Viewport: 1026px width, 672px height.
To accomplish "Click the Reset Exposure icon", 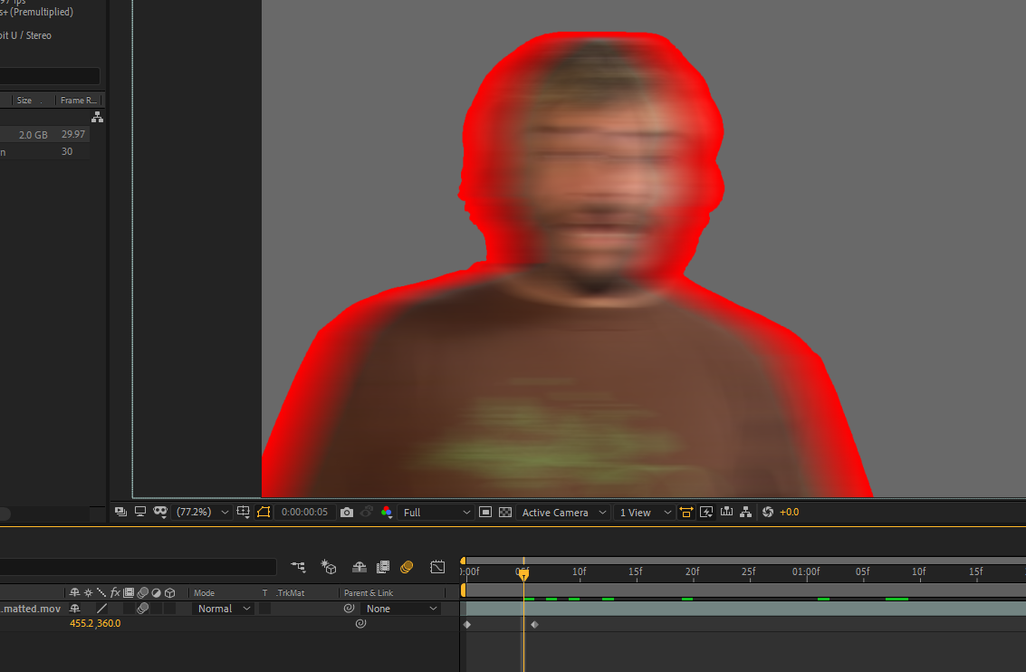I will coord(767,513).
